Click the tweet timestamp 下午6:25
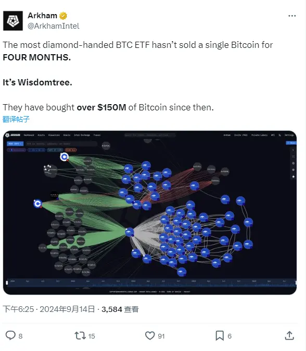This screenshot has height=351, width=306. 18,309
